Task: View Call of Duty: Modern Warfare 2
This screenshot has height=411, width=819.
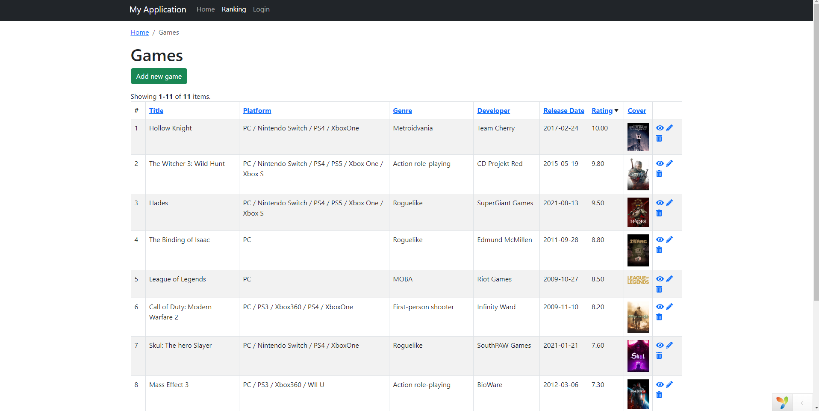Action: (660, 307)
